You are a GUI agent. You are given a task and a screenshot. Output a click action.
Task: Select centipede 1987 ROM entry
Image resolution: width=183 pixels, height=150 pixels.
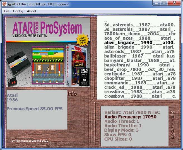tap(140, 74)
